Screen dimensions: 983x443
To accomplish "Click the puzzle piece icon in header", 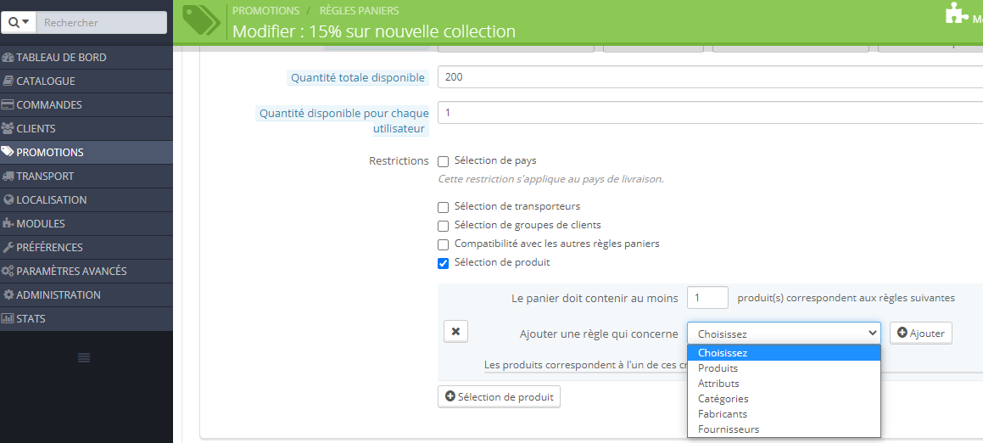I will pyautogui.click(x=957, y=14).
